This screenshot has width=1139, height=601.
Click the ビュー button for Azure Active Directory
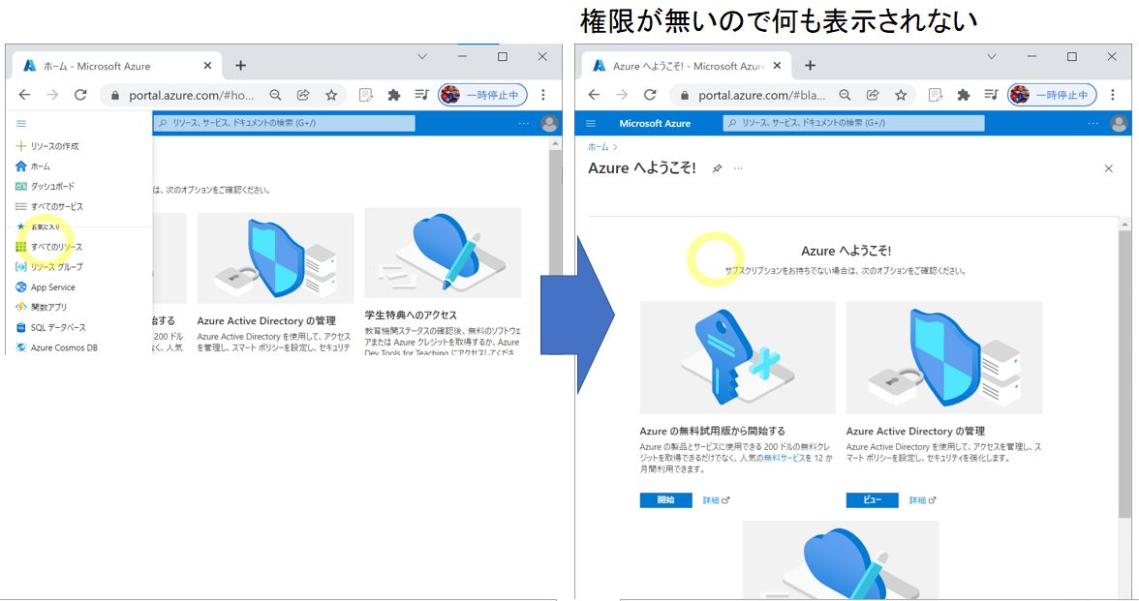tap(873, 500)
